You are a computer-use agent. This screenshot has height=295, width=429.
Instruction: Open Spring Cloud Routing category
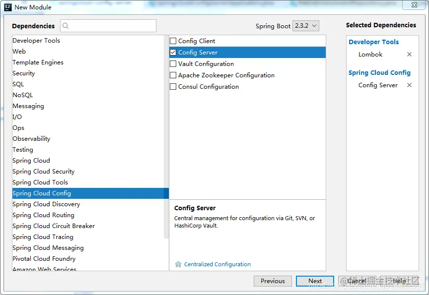(x=88, y=215)
